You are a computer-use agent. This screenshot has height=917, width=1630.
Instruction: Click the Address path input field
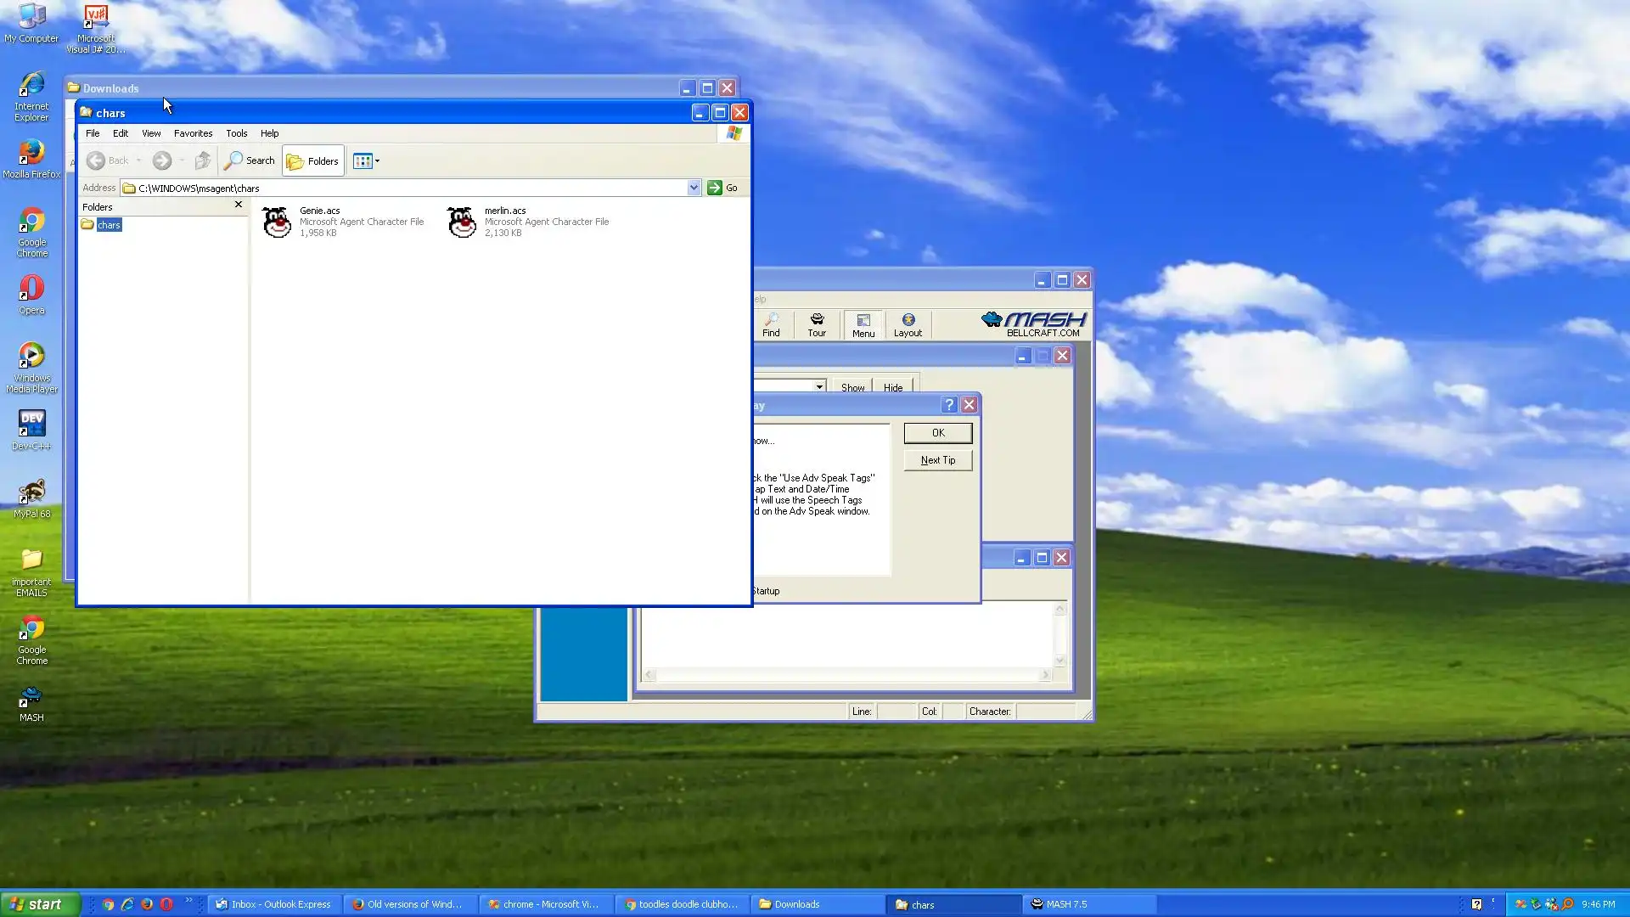[x=407, y=188]
